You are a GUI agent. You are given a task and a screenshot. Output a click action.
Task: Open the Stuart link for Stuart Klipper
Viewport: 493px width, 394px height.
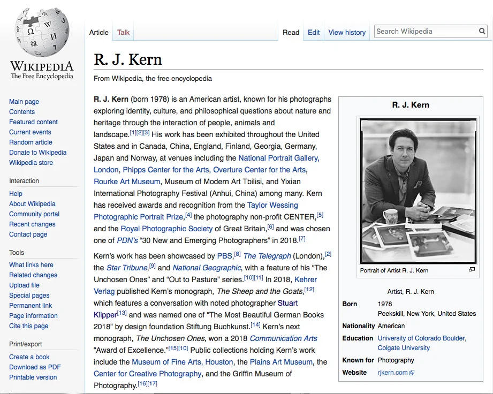click(x=287, y=303)
